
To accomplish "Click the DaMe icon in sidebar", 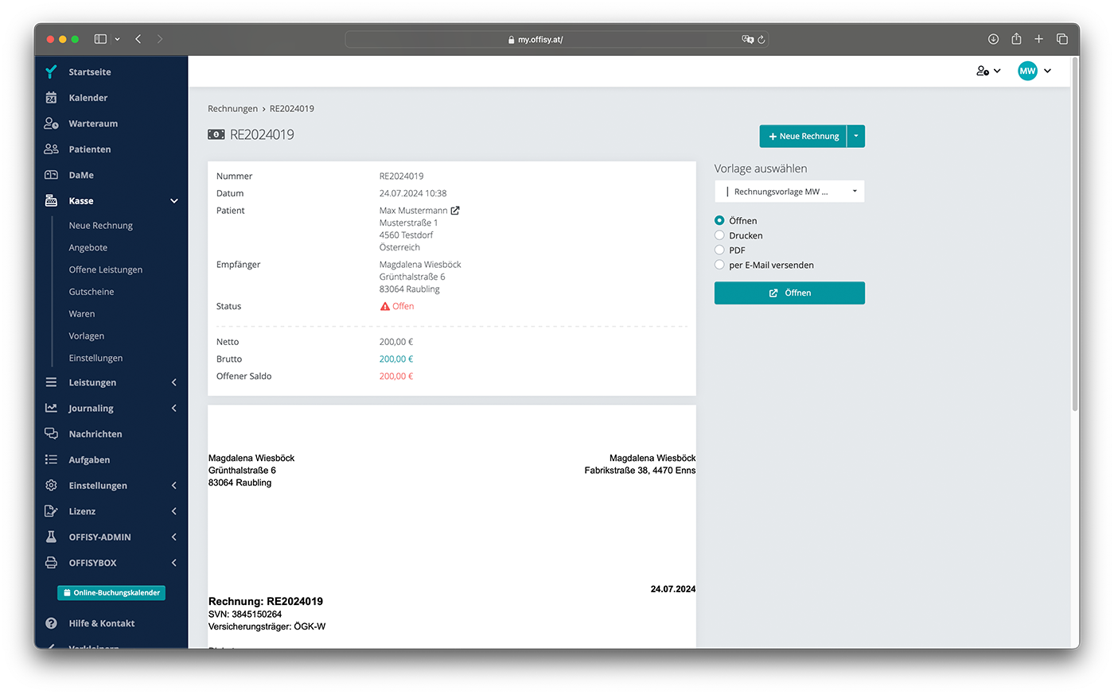I will click(x=51, y=175).
